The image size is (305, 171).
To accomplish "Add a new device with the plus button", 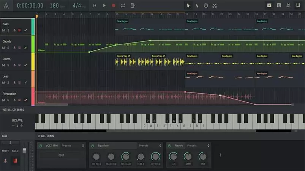I will click(220, 155).
